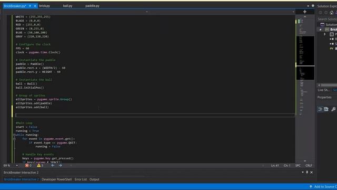This screenshot has width=337, height=190.
Task: Click the SPC indentation indicator
Action: click(x=298, y=165)
